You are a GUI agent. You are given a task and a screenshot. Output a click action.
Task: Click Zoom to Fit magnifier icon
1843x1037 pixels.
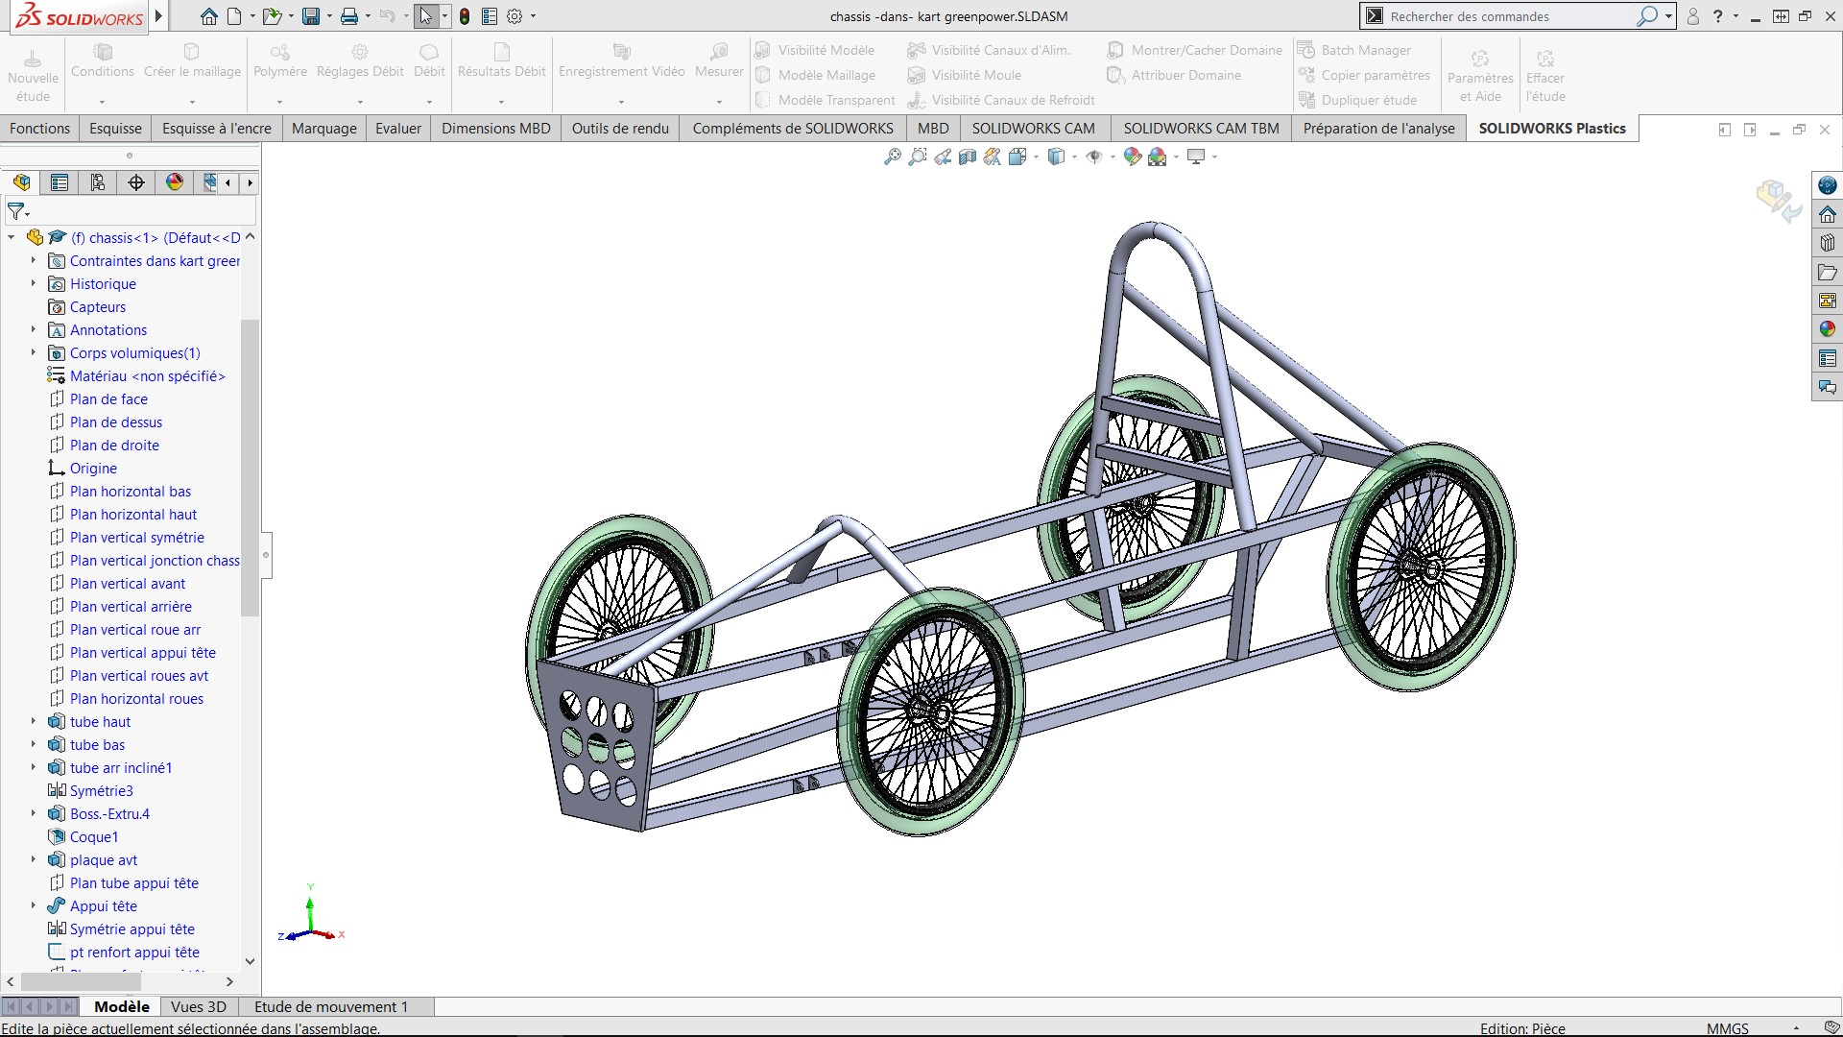coord(893,157)
